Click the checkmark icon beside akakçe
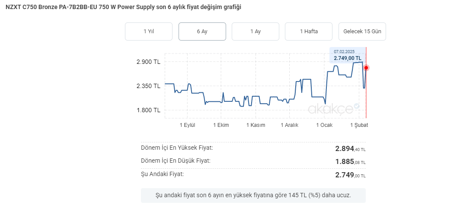The height and width of the screenshot is (208, 460). point(356,106)
